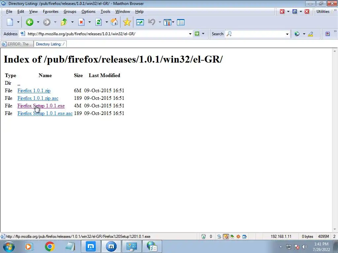338x253 pixels.
Task: Open the Go button dropdown arrow
Action: 203,34
